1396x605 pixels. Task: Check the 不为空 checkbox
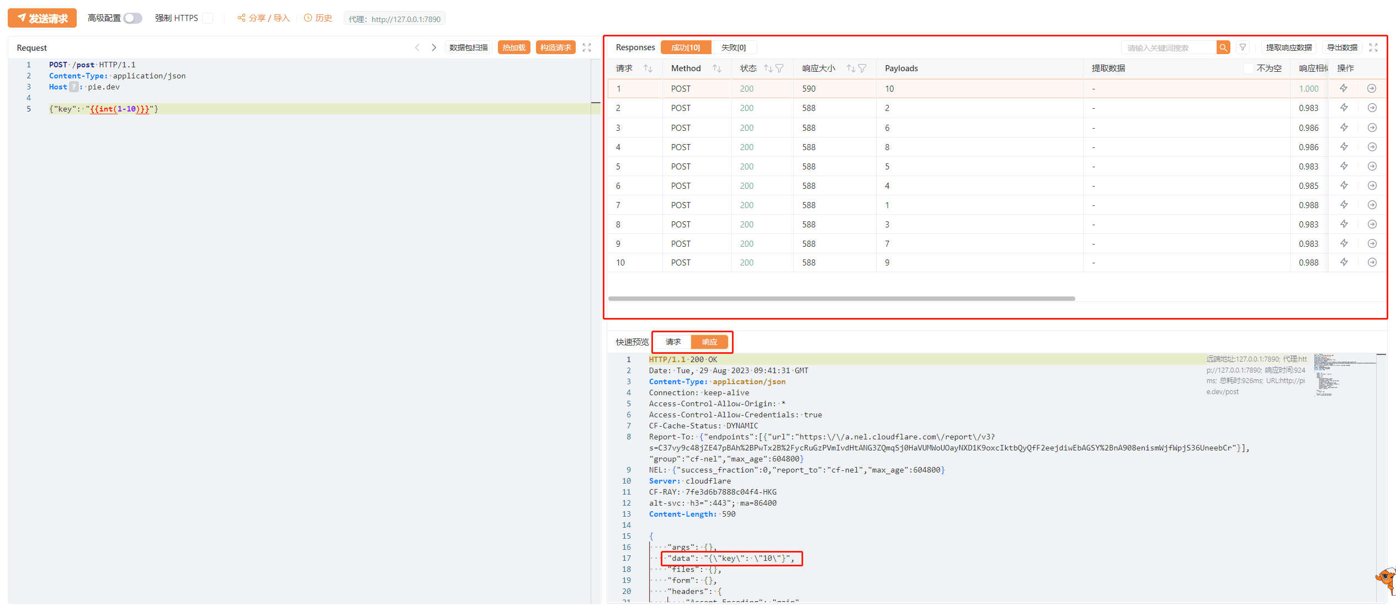[1248, 68]
